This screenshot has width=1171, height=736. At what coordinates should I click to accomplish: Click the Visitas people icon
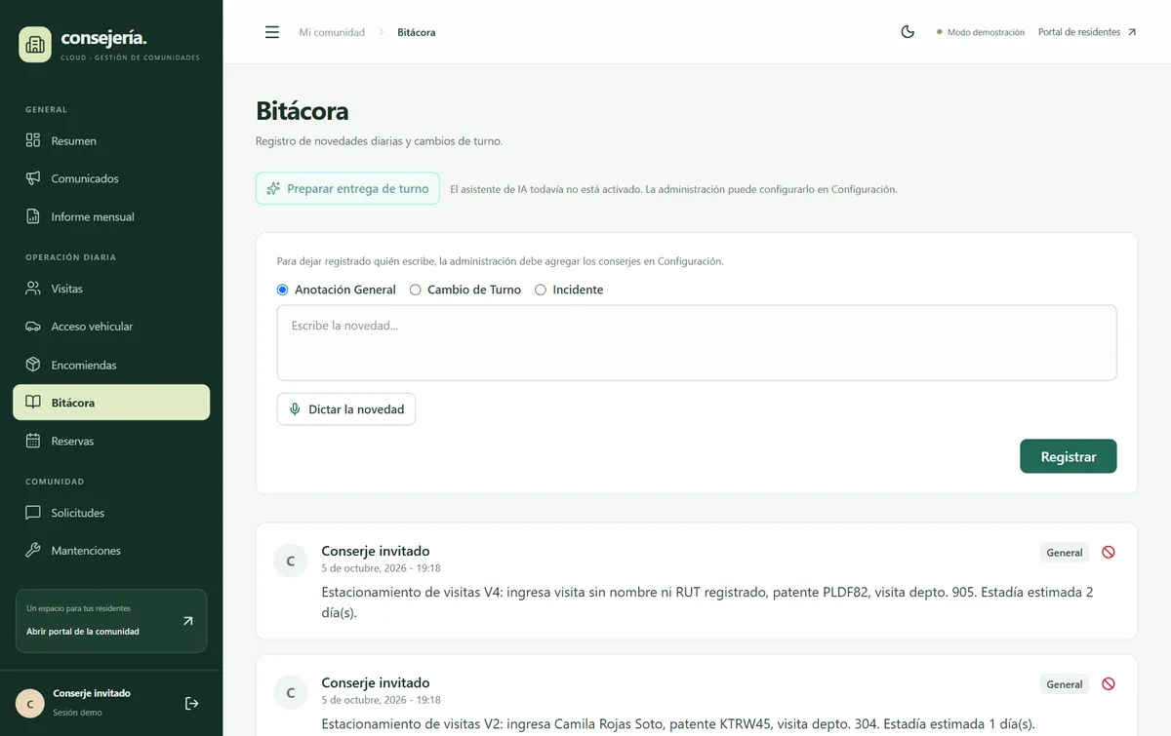pyautogui.click(x=33, y=289)
